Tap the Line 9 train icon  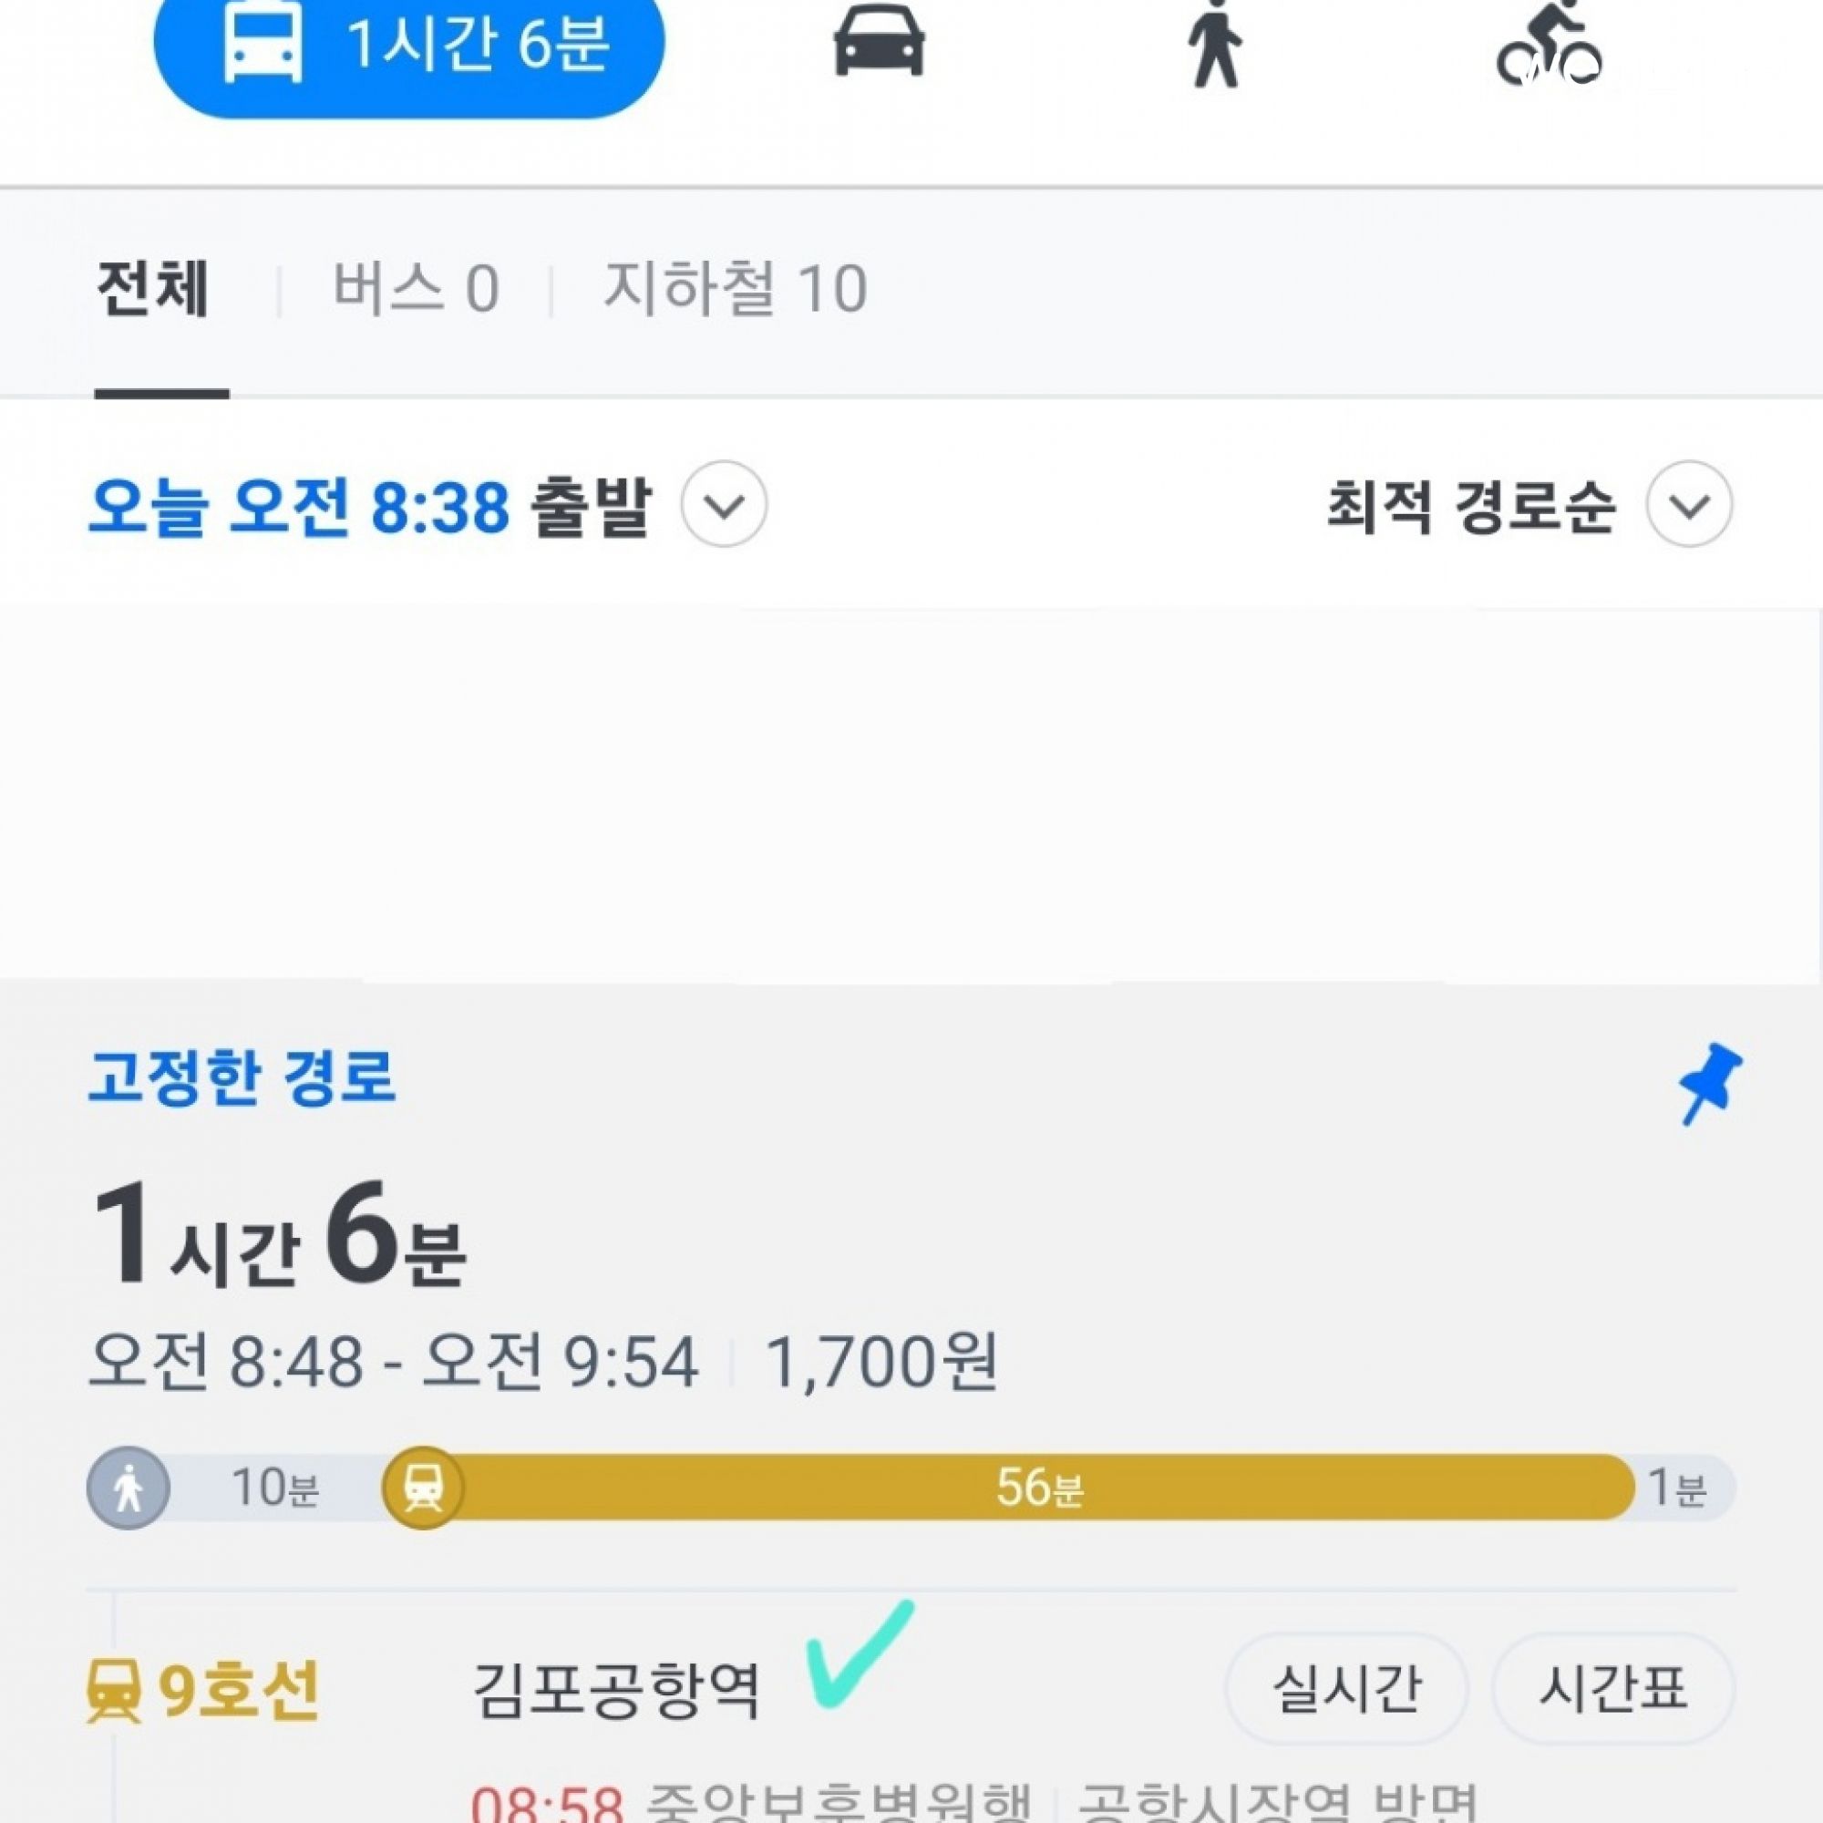coord(113,1690)
